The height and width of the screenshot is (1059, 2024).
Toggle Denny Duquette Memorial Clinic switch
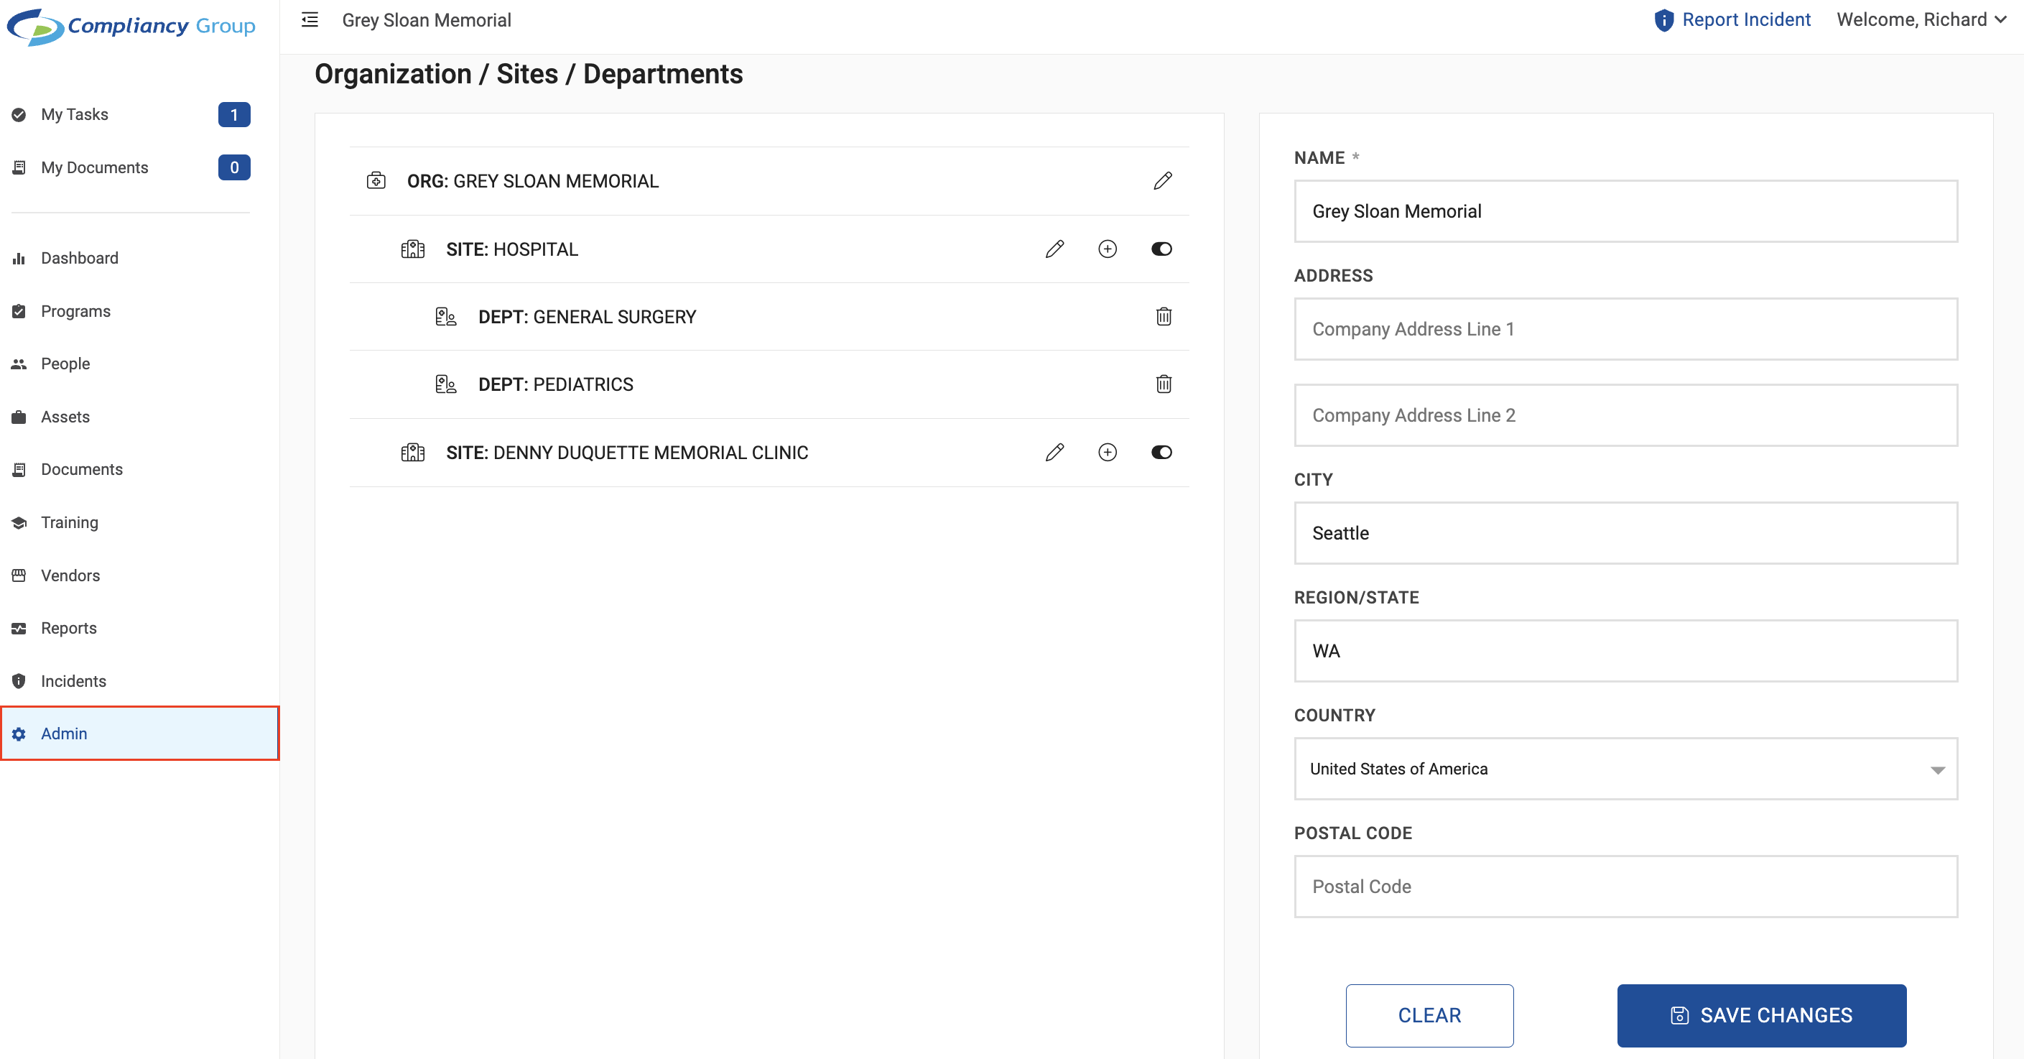click(x=1161, y=452)
